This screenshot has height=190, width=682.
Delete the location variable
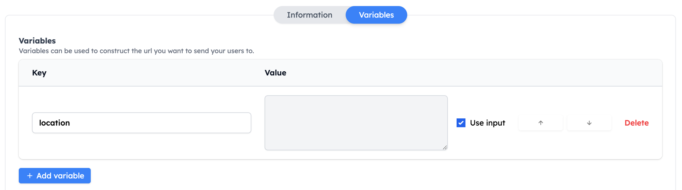coord(637,123)
